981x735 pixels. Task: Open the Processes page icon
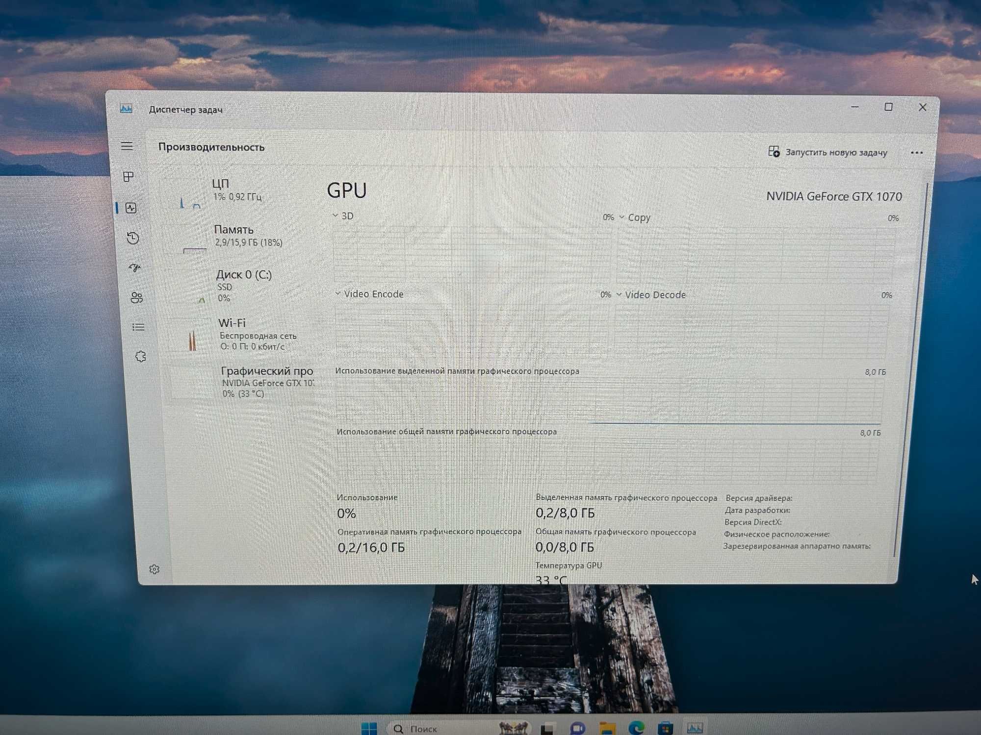pyautogui.click(x=129, y=176)
